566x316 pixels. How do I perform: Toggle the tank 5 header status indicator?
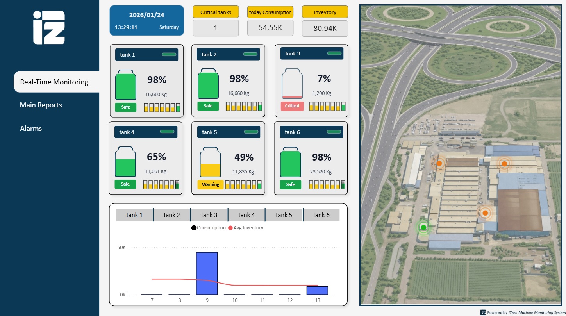pyautogui.click(x=251, y=132)
